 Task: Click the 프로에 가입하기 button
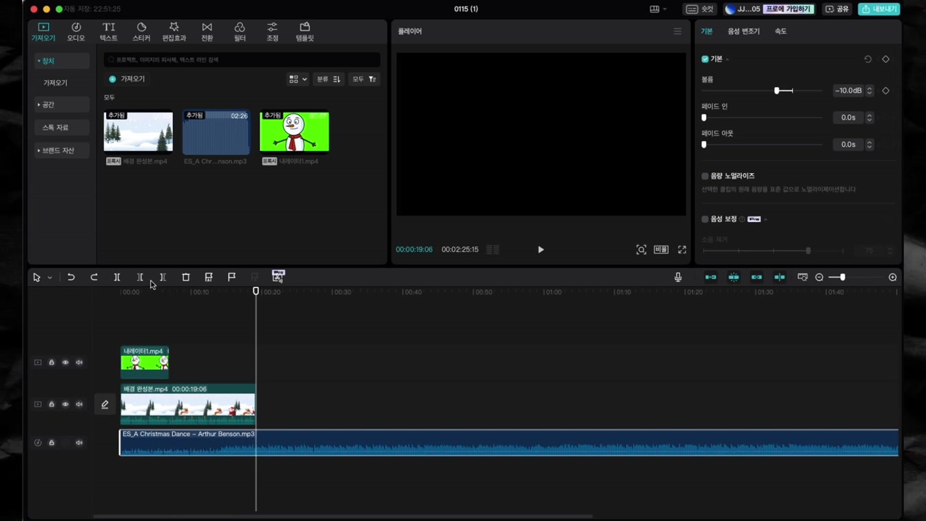click(x=788, y=9)
